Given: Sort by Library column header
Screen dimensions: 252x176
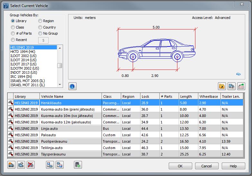Looking at the screenshot, I should coord(26,96).
